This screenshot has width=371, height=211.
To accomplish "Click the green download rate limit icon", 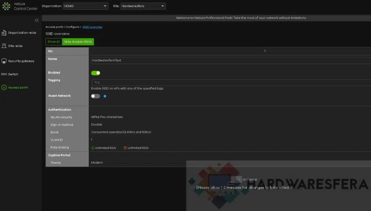I will pos(92,148).
